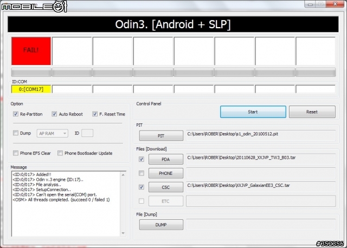347x248 pixels.
Task: Click the red FAIL! status box
Action: (x=31, y=51)
